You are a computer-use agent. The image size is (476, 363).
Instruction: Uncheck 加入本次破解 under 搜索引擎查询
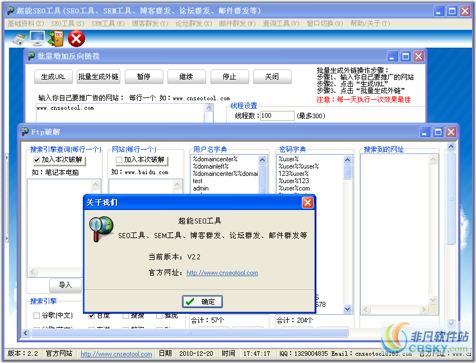[x=37, y=160]
